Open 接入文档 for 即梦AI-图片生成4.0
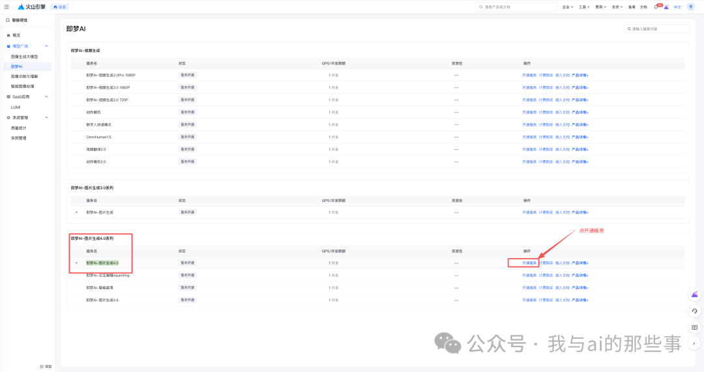 click(562, 263)
